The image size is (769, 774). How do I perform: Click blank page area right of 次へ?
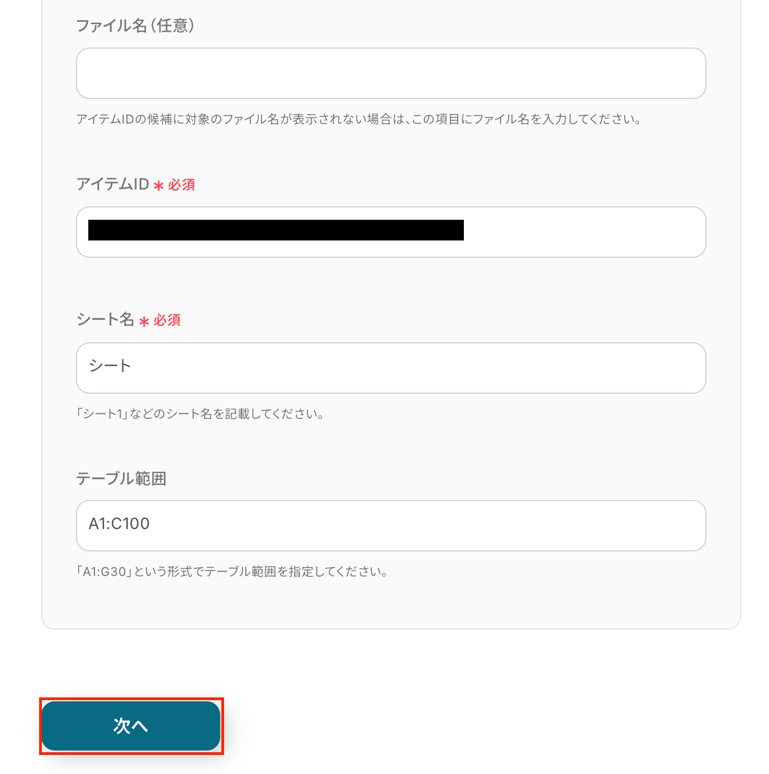(x=447, y=725)
